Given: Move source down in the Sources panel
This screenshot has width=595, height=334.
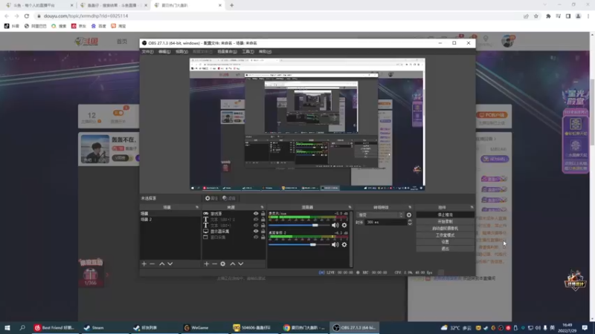Looking at the screenshot, I should click(x=240, y=263).
